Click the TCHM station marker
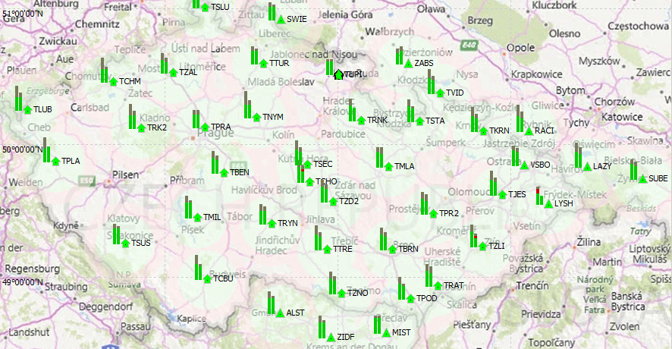 click(114, 81)
